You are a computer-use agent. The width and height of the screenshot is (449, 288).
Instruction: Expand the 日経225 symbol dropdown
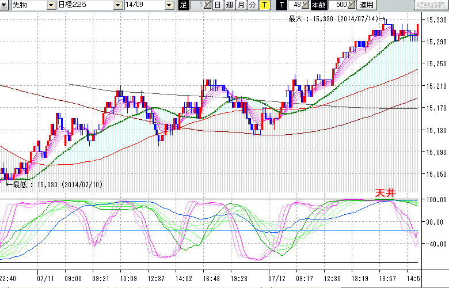tap(118, 5)
